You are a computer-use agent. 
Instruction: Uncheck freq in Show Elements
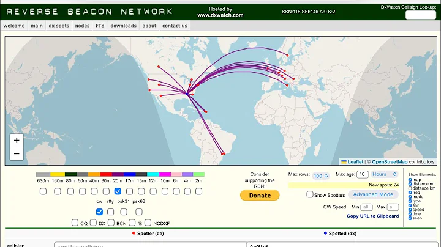point(410,193)
